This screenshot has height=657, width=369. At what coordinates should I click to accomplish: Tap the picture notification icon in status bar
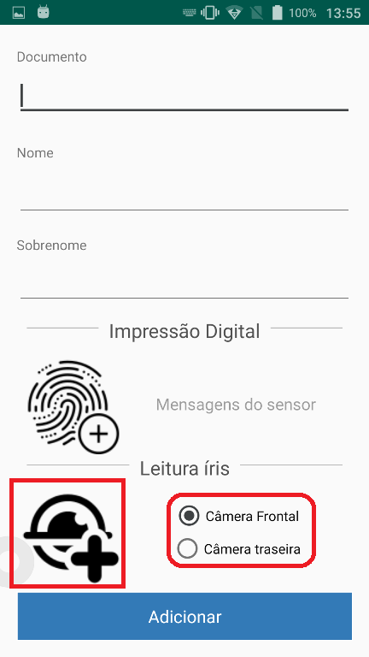[19, 13]
